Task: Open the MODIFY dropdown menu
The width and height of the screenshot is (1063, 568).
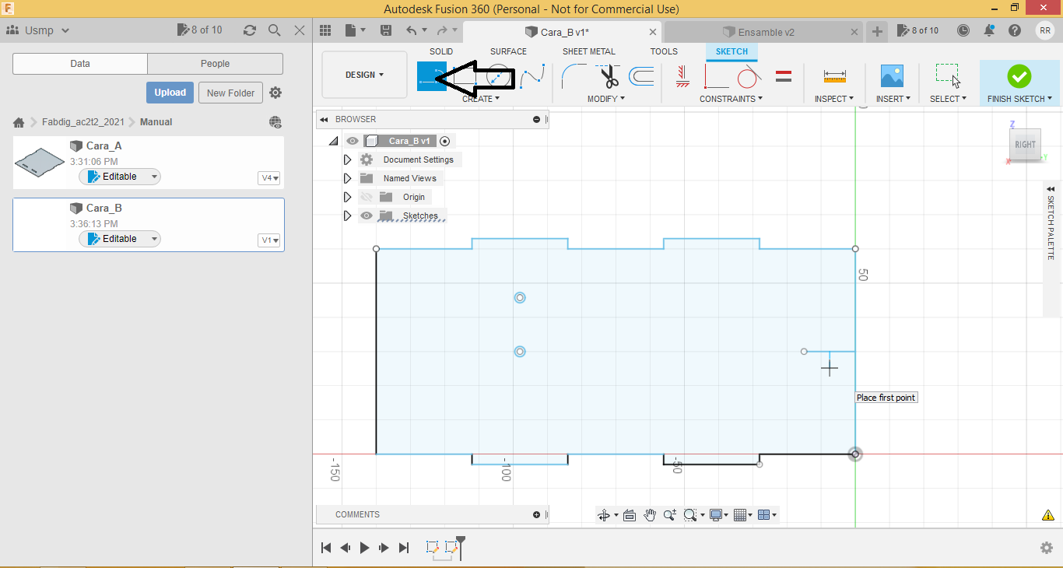Action: [x=606, y=99]
